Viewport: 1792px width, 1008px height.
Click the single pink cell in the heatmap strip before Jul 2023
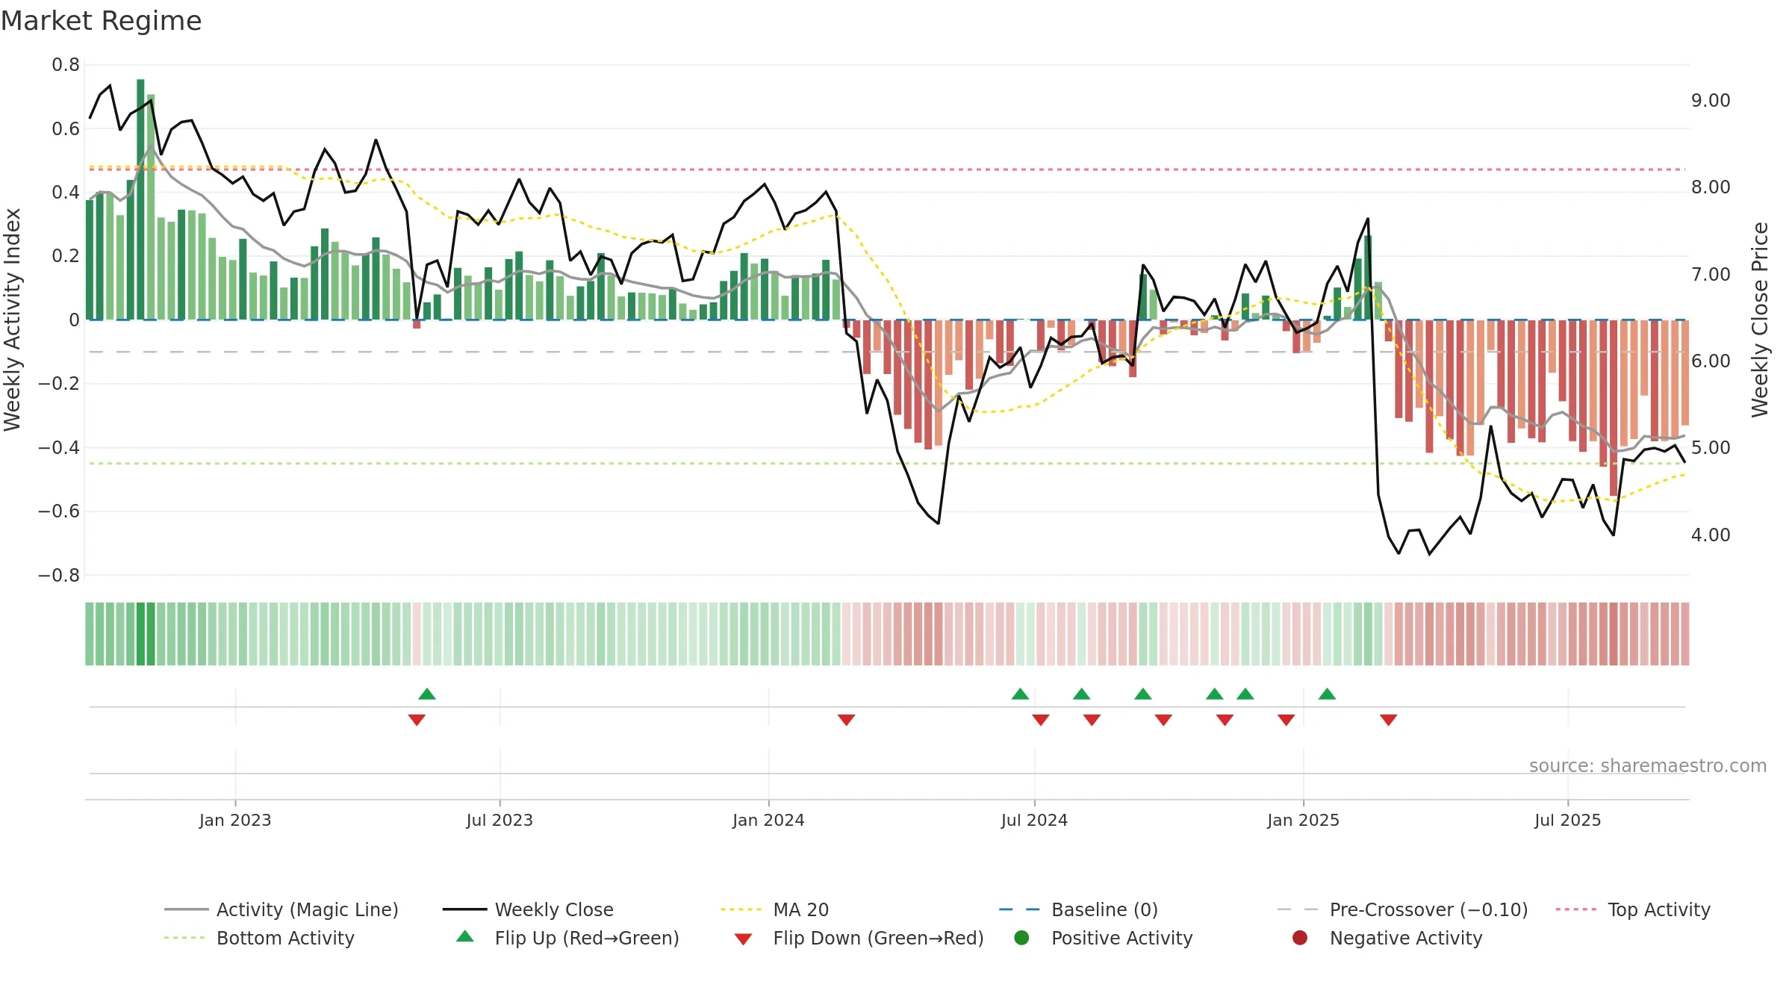417,634
